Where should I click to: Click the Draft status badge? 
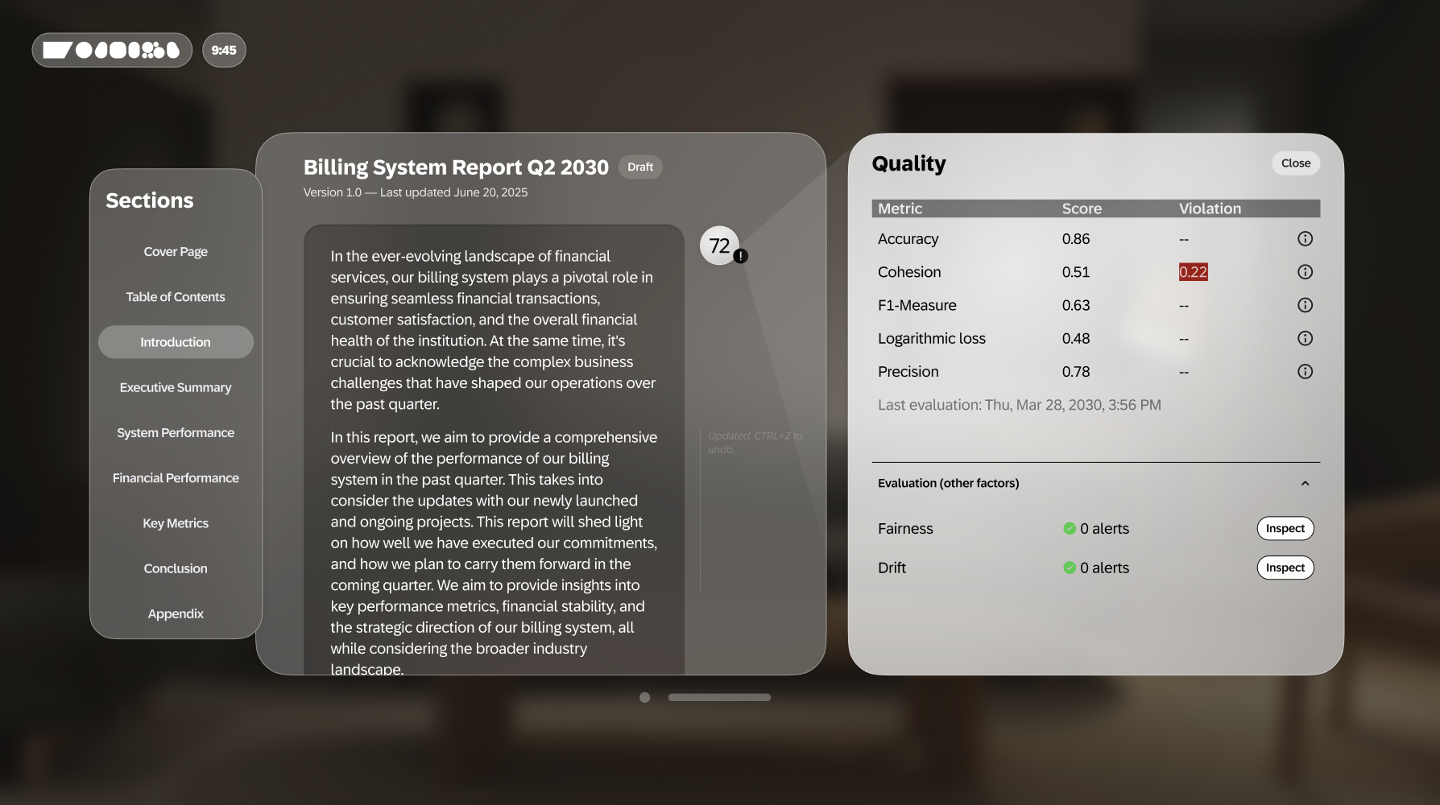point(640,167)
